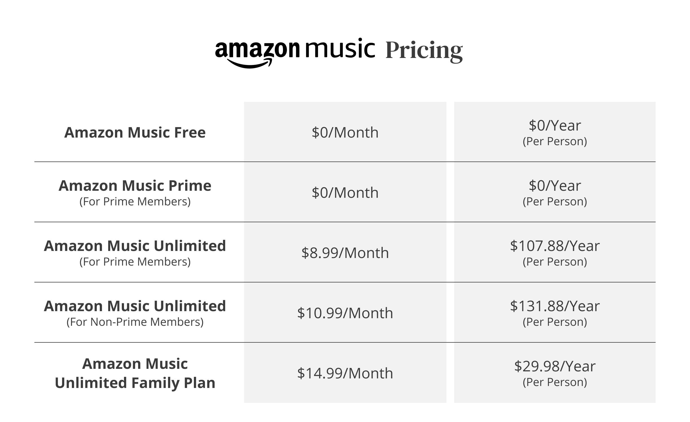
Task: Select the $14.99/Month price cell
Action: tap(345, 373)
